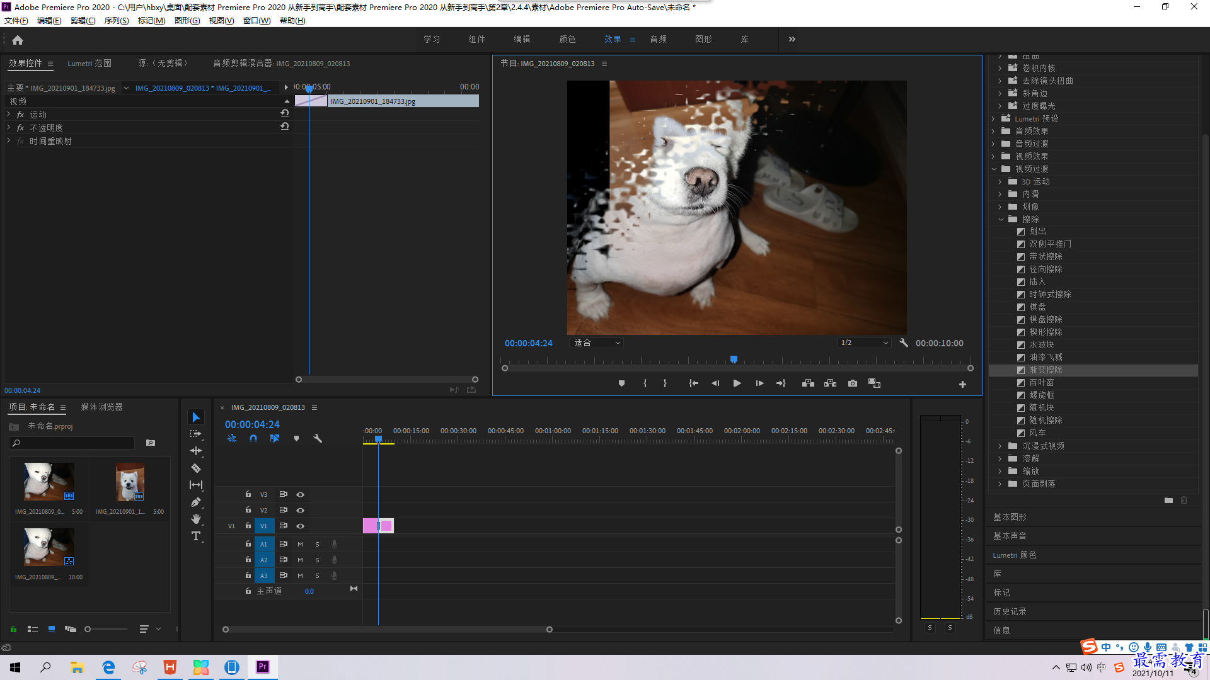1210x680 pixels.
Task: Click Play in Program Monitor
Action: [x=737, y=383]
